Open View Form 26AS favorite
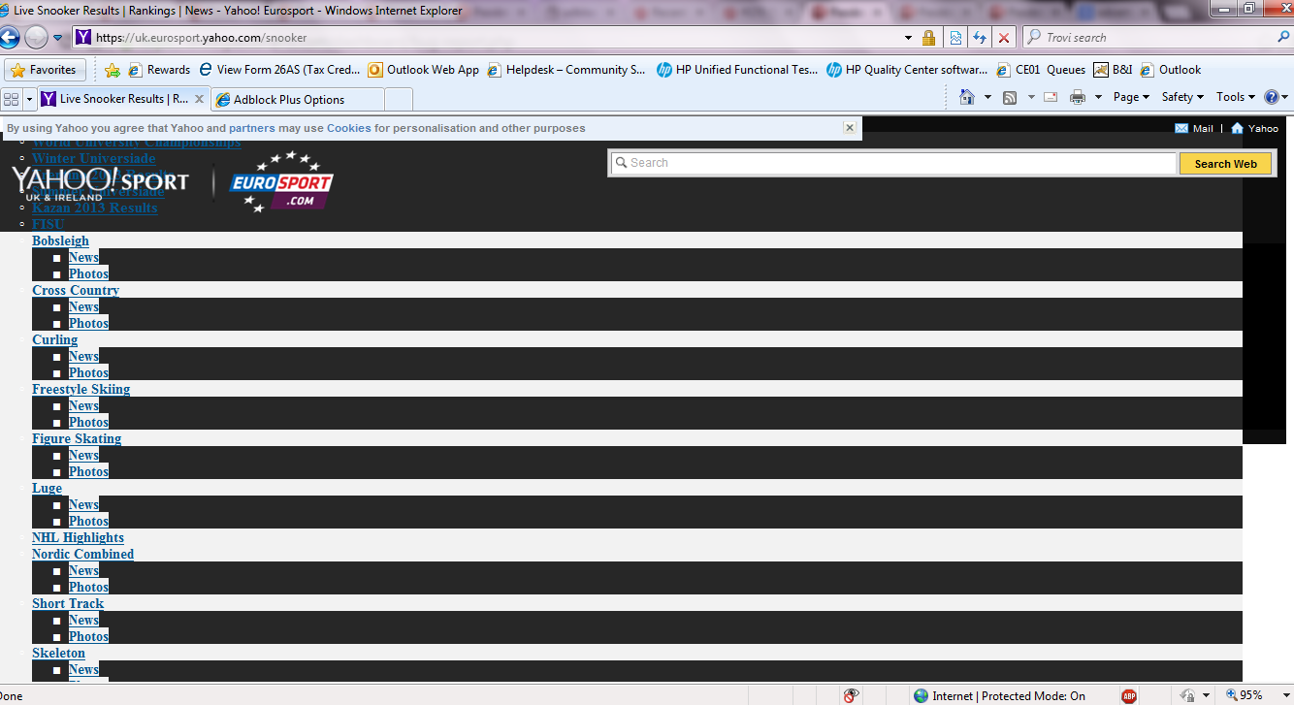Image resolution: width=1294 pixels, height=705 pixels. pyautogui.click(x=279, y=70)
